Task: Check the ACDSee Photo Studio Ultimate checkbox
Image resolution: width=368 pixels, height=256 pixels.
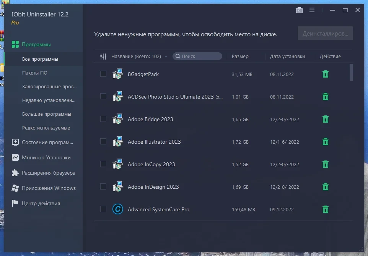Action: pos(103,96)
